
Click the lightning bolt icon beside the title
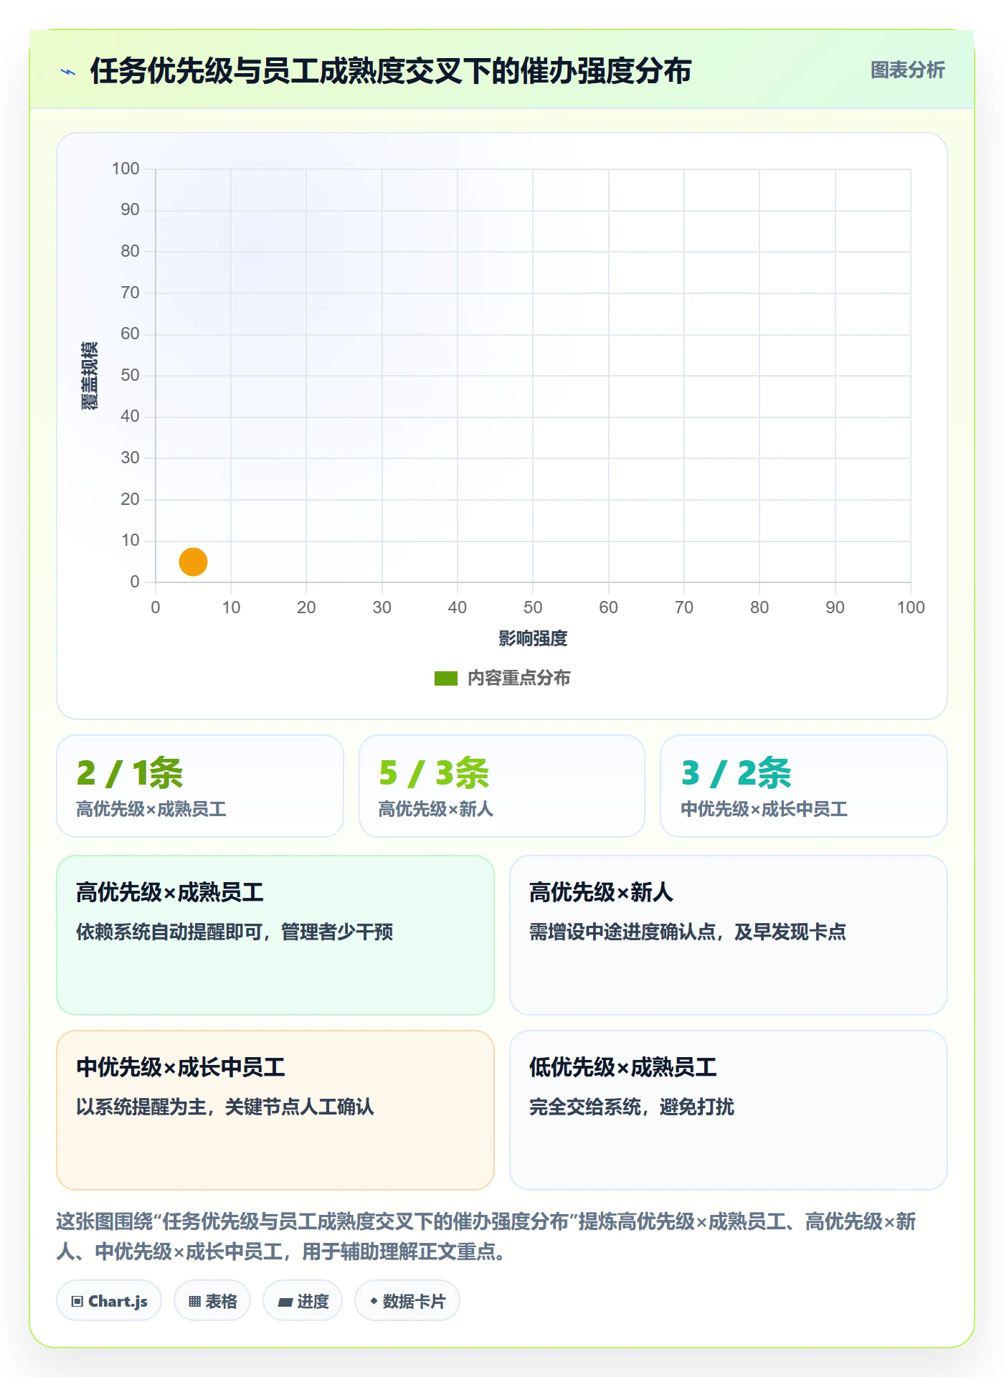68,72
